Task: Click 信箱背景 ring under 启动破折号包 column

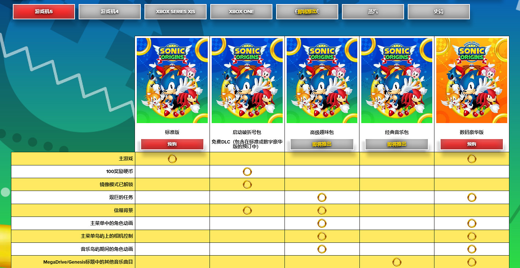Action: pos(247,210)
